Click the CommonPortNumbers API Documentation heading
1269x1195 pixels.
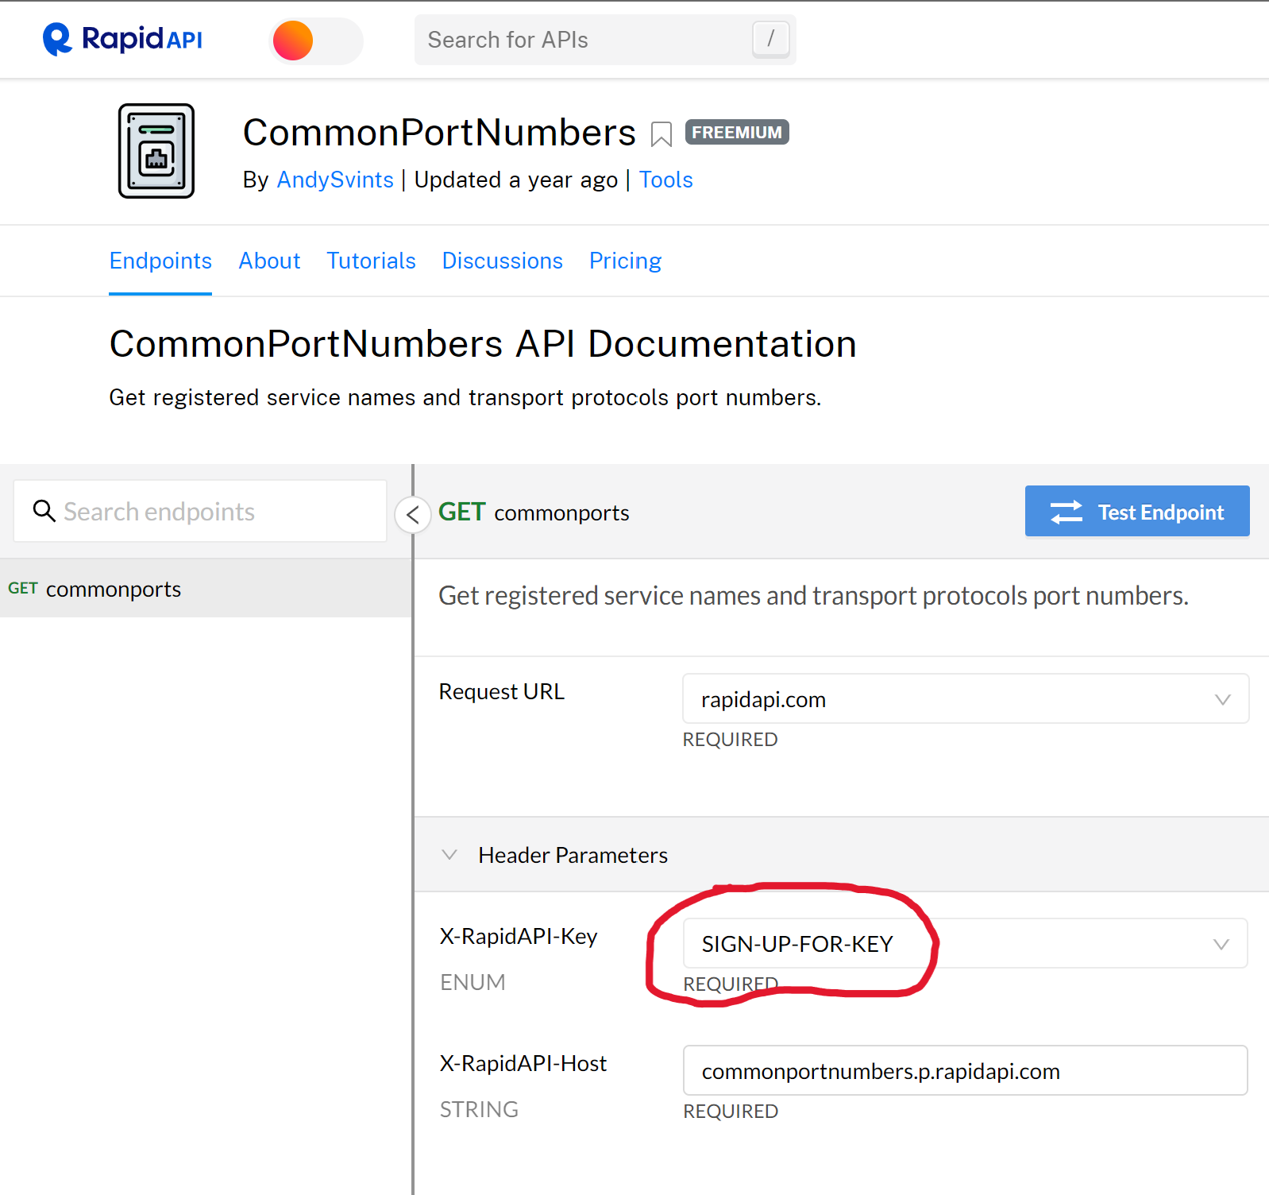point(483,344)
